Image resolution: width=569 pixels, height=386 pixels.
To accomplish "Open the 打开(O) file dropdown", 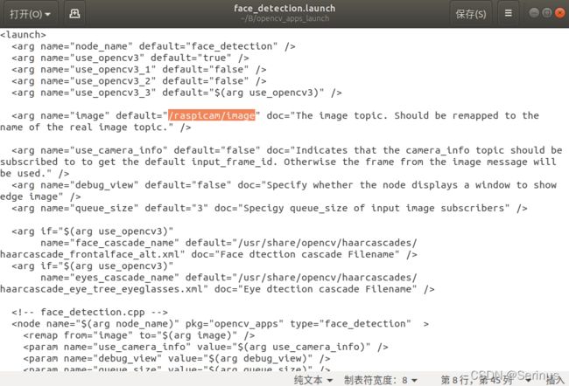I will (30, 14).
